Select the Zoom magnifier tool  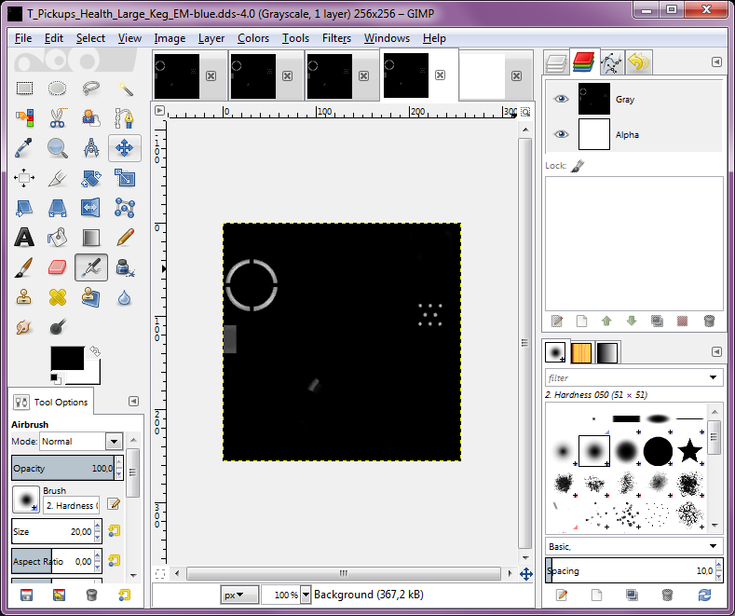point(58,147)
